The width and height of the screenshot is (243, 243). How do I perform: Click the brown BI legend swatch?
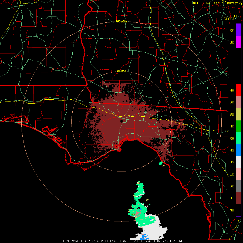point(238,198)
